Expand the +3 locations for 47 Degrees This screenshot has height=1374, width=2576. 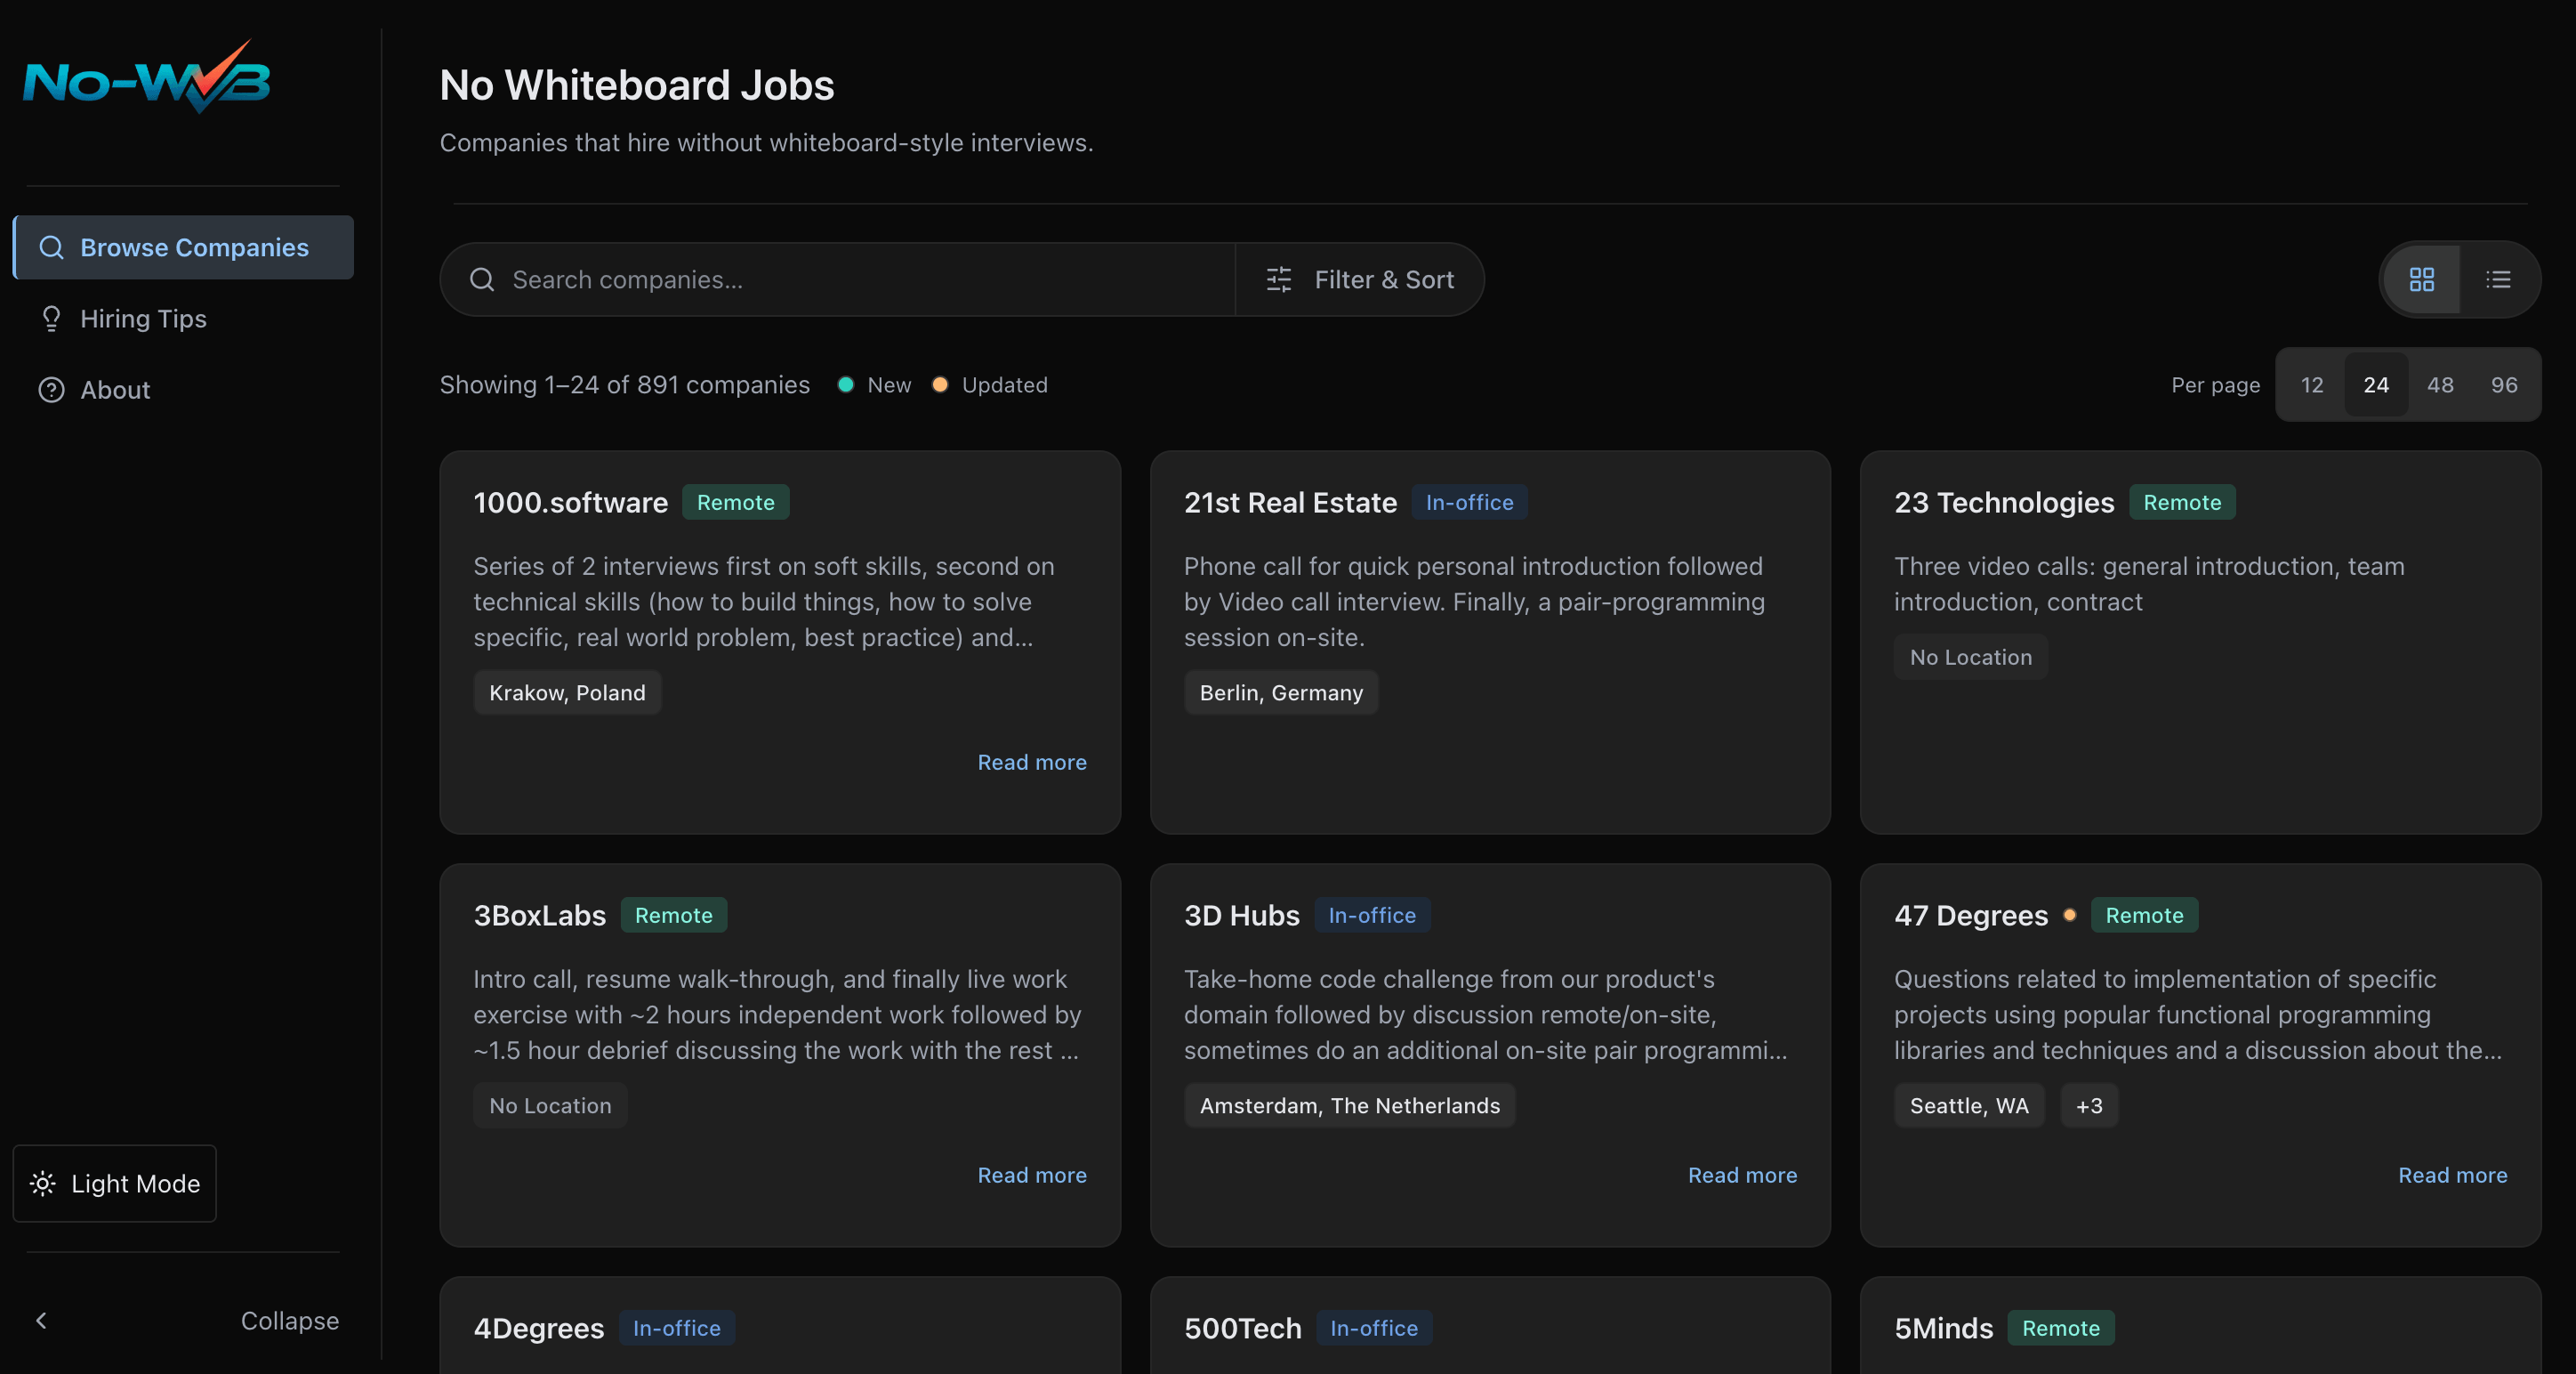point(2088,1104)
